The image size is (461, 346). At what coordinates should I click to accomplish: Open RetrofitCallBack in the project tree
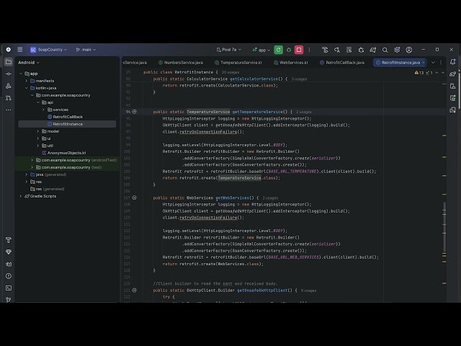click(x=68, y=117)
